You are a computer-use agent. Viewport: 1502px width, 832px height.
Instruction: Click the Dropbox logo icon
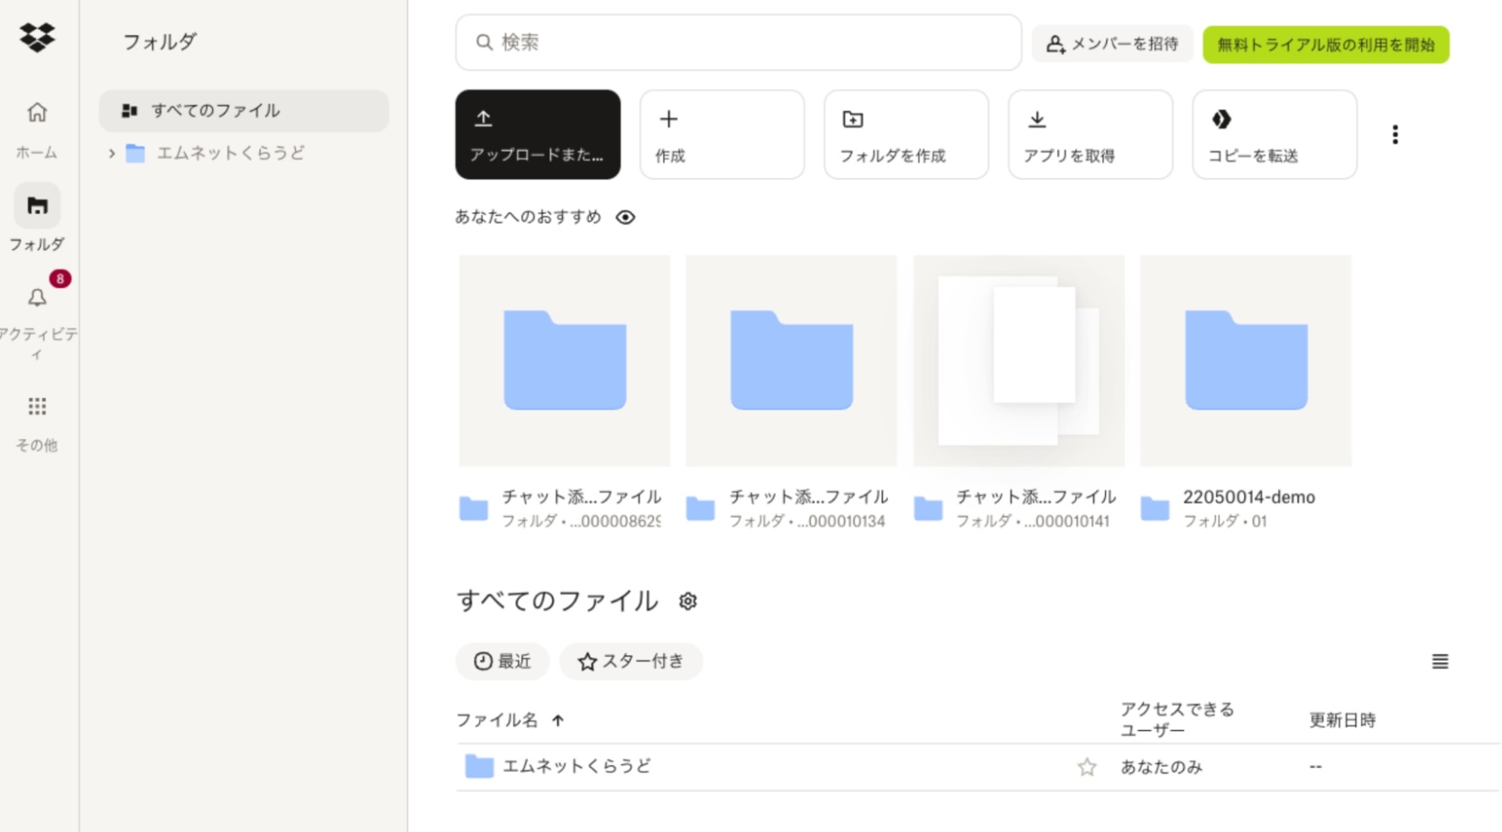(x=37, y=37)
